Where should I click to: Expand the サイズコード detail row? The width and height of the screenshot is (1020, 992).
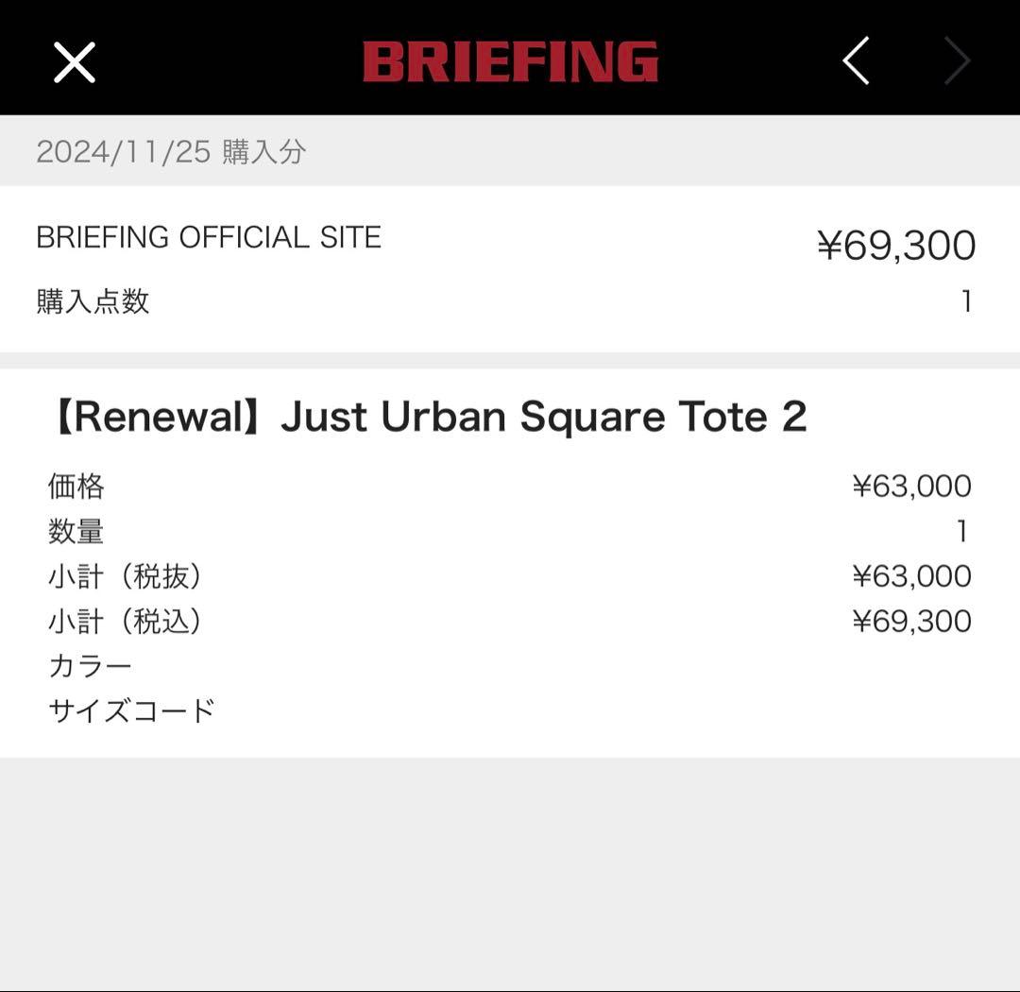click(x=131, y=711)
